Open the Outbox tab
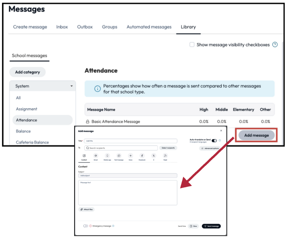 [x=85, y=27]
